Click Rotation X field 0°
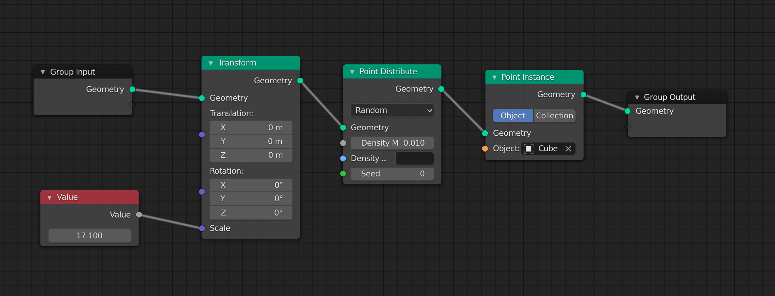 (251, 185)
